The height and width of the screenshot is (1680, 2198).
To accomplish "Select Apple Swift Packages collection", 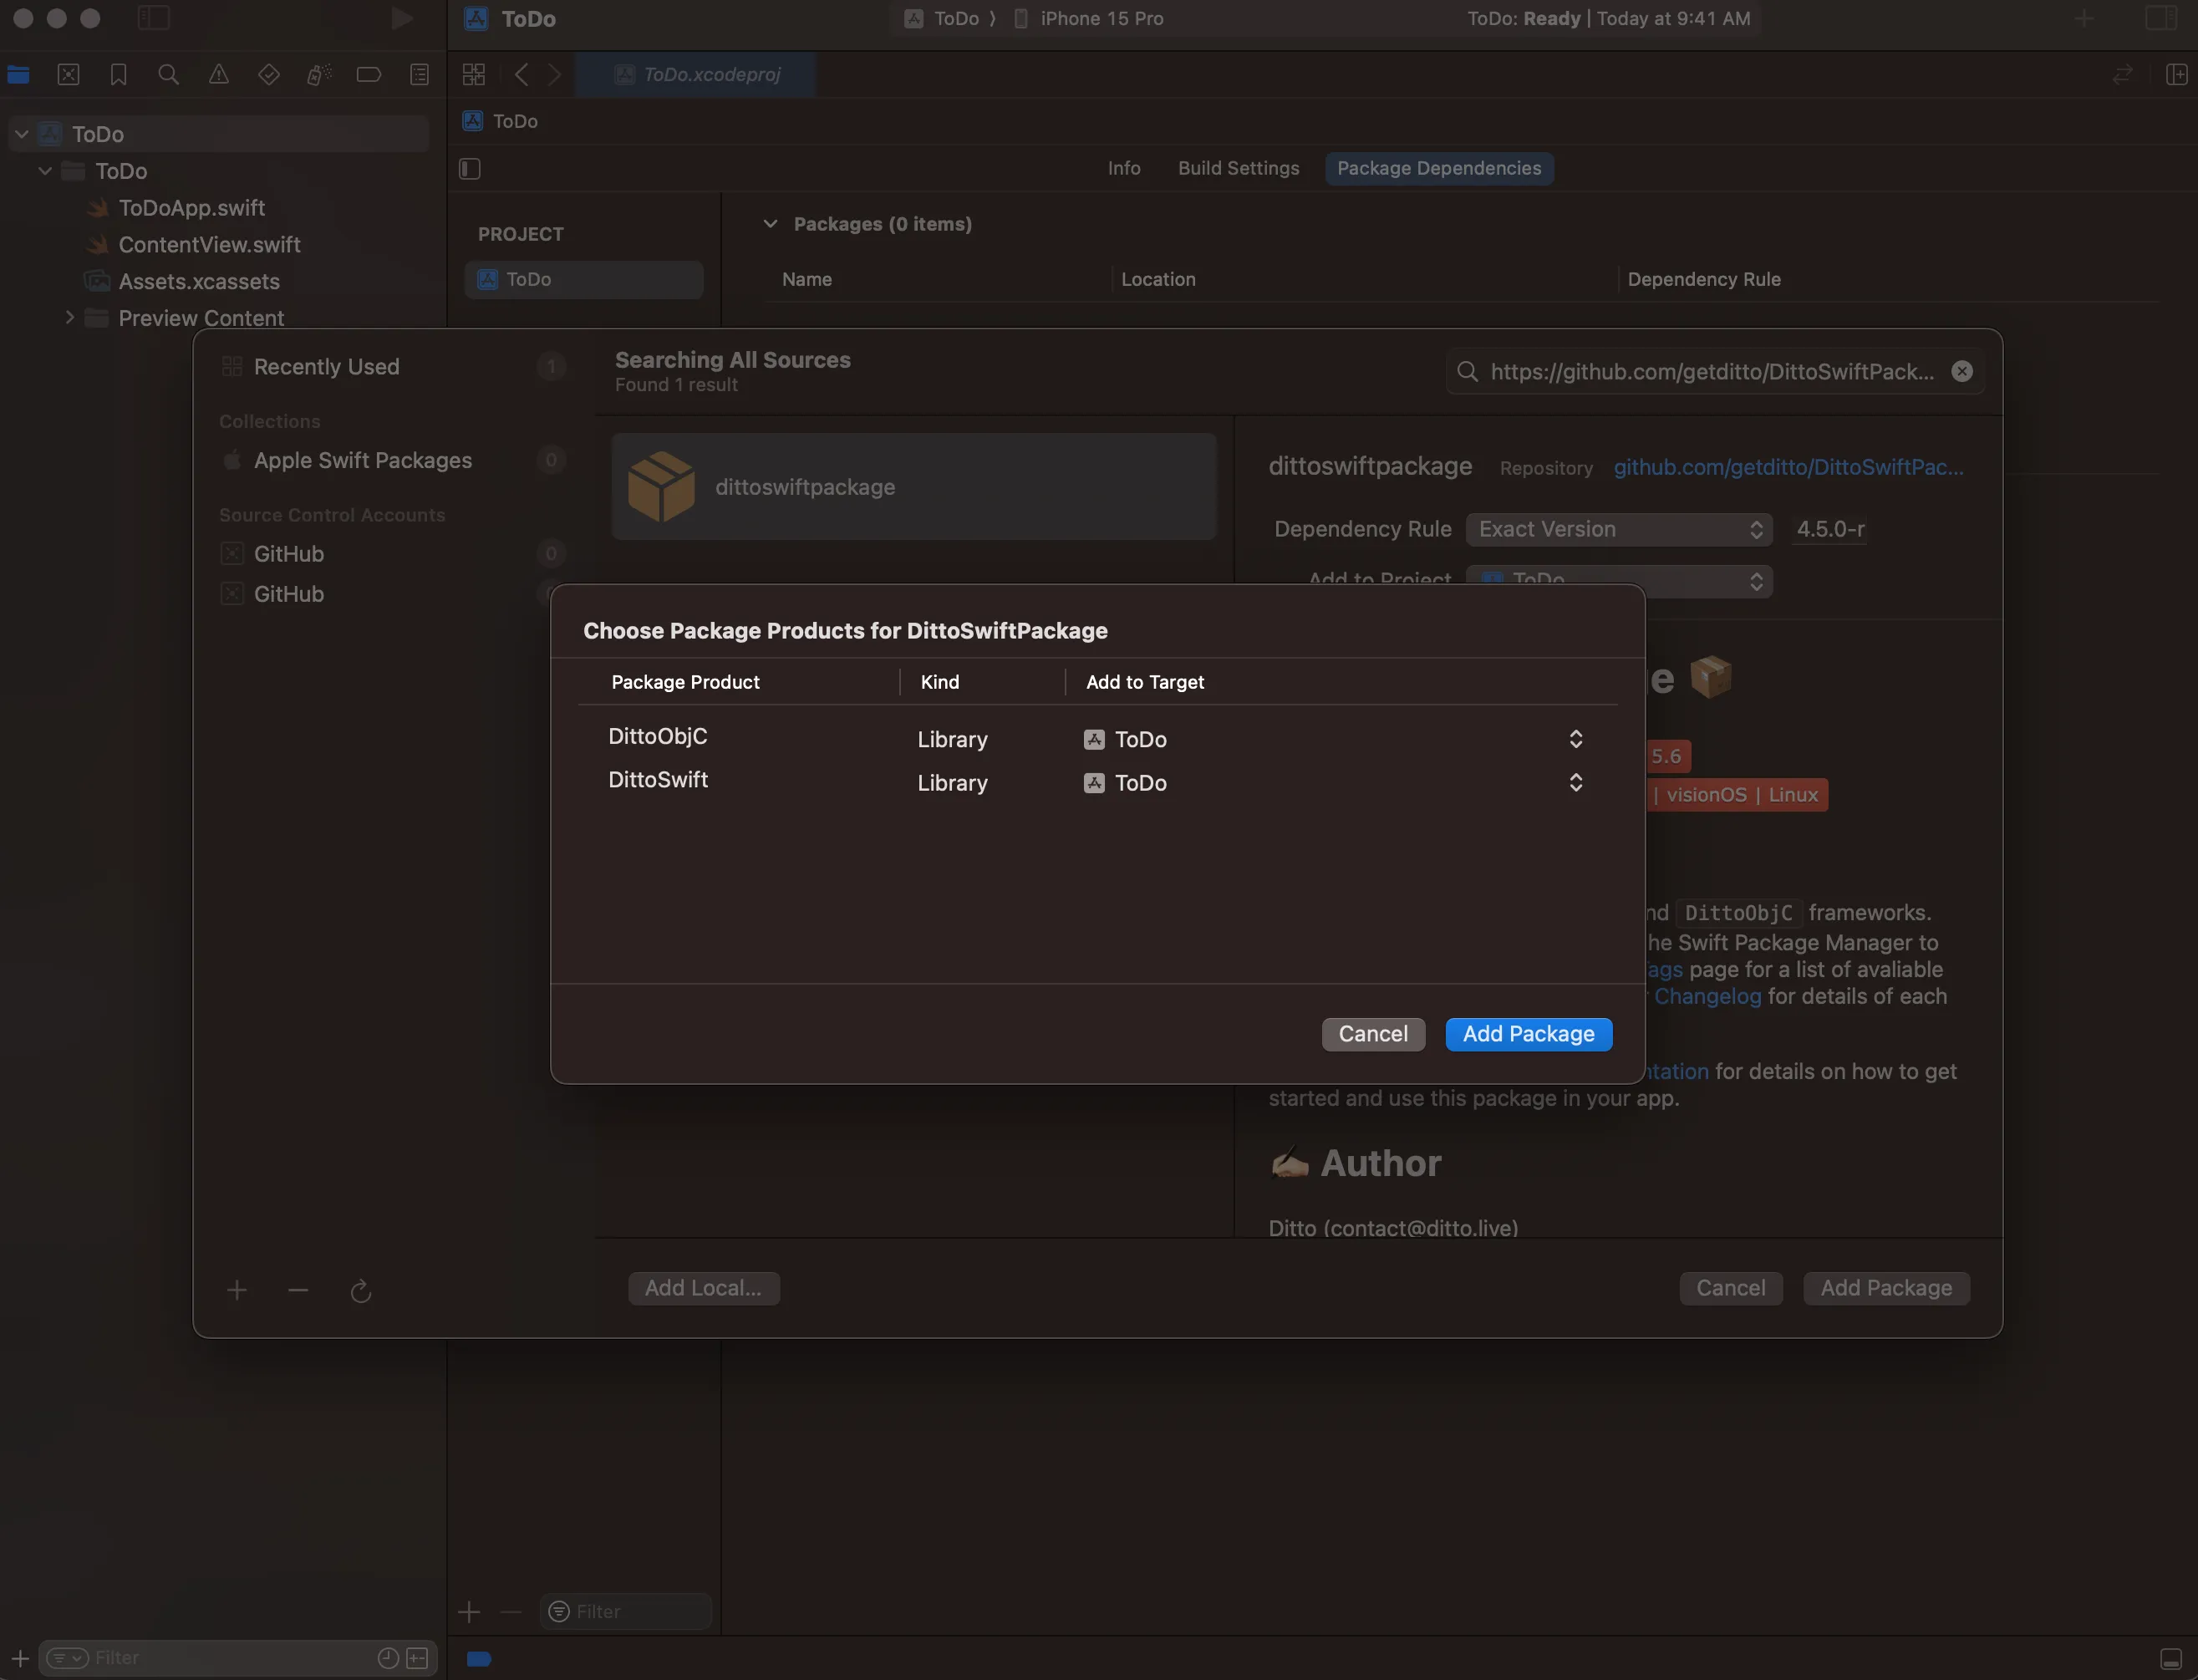I will click(x=362, y=460).
